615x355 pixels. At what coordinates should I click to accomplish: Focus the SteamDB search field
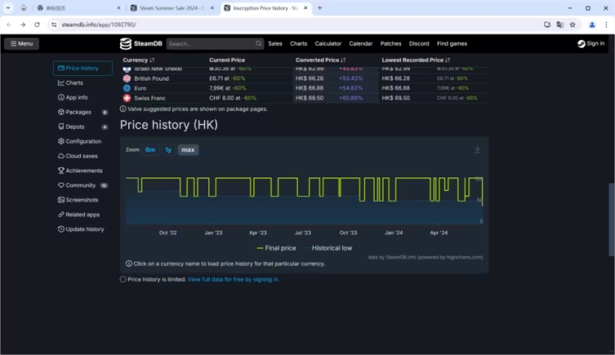pos(212,43)
